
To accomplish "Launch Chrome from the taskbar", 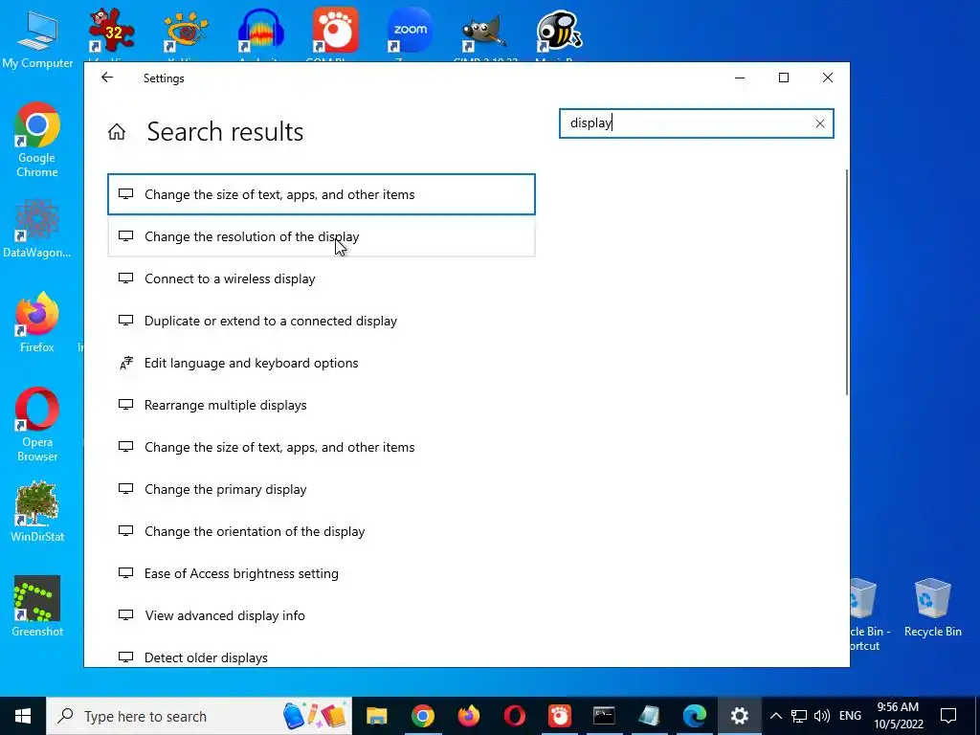I will click(x=422, y=716).
